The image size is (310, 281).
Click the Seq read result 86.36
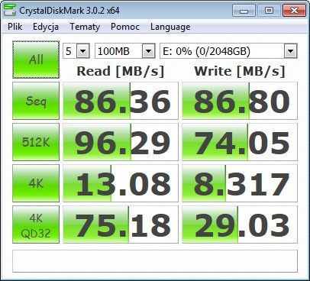pyautogui.click(x=121, y=101)
